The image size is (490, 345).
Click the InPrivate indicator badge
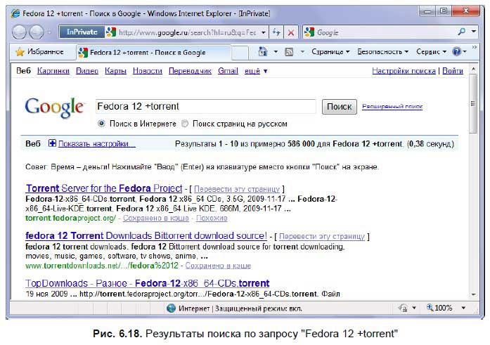click(x=81, y=32)
